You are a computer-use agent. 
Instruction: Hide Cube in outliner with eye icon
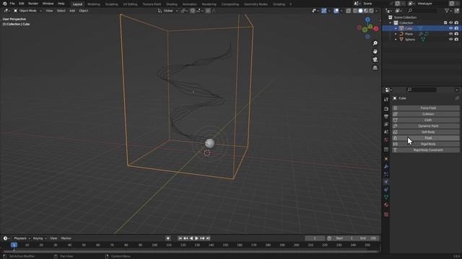pyautogui.click(x=450, y=28)
